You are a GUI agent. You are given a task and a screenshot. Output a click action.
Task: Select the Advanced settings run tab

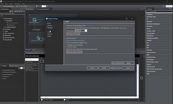(x=32, y=64)
